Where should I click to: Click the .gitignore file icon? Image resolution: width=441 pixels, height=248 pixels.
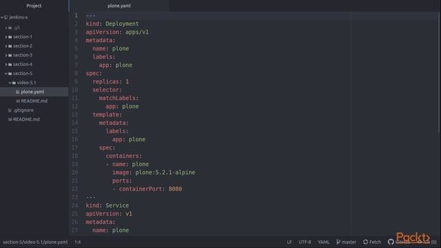click(10, 110)
